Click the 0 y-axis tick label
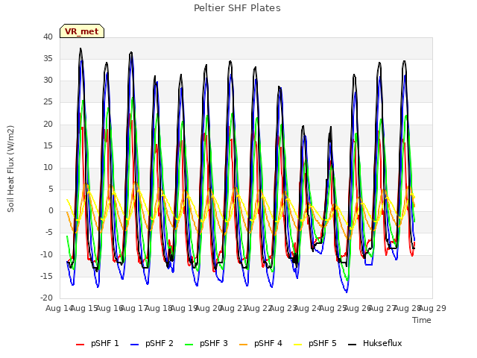Screen dimensions: 477x358 (x=51, y=211)
